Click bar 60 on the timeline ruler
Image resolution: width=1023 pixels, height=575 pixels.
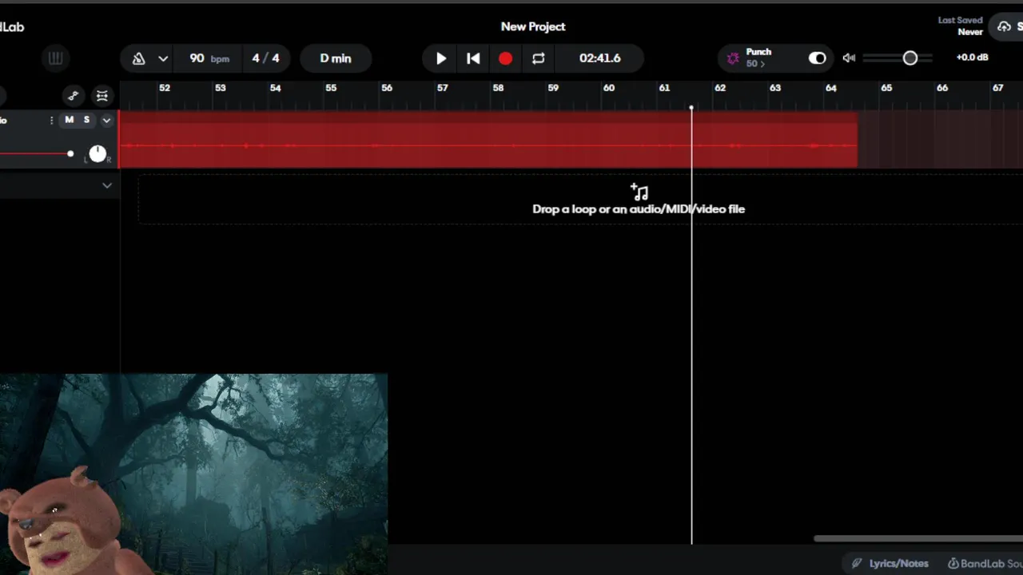pos(609,88)
